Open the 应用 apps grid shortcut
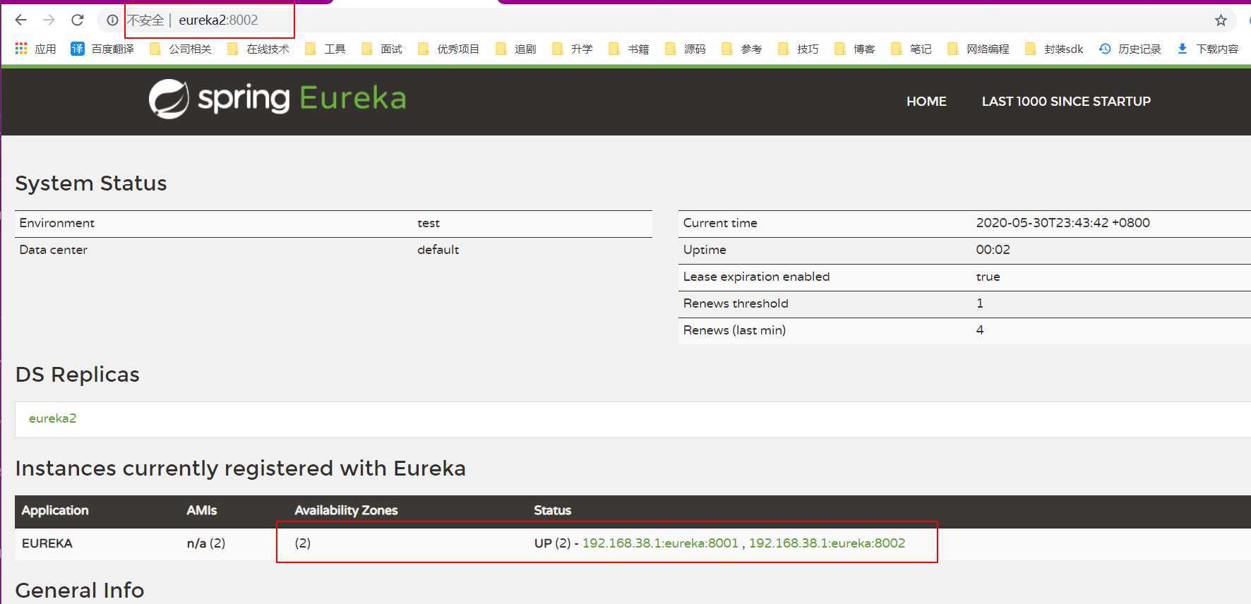 (x=35, y=49)
